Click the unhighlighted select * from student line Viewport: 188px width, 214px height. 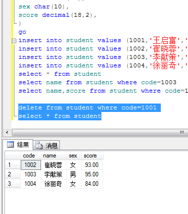click(x=60, y=74)
